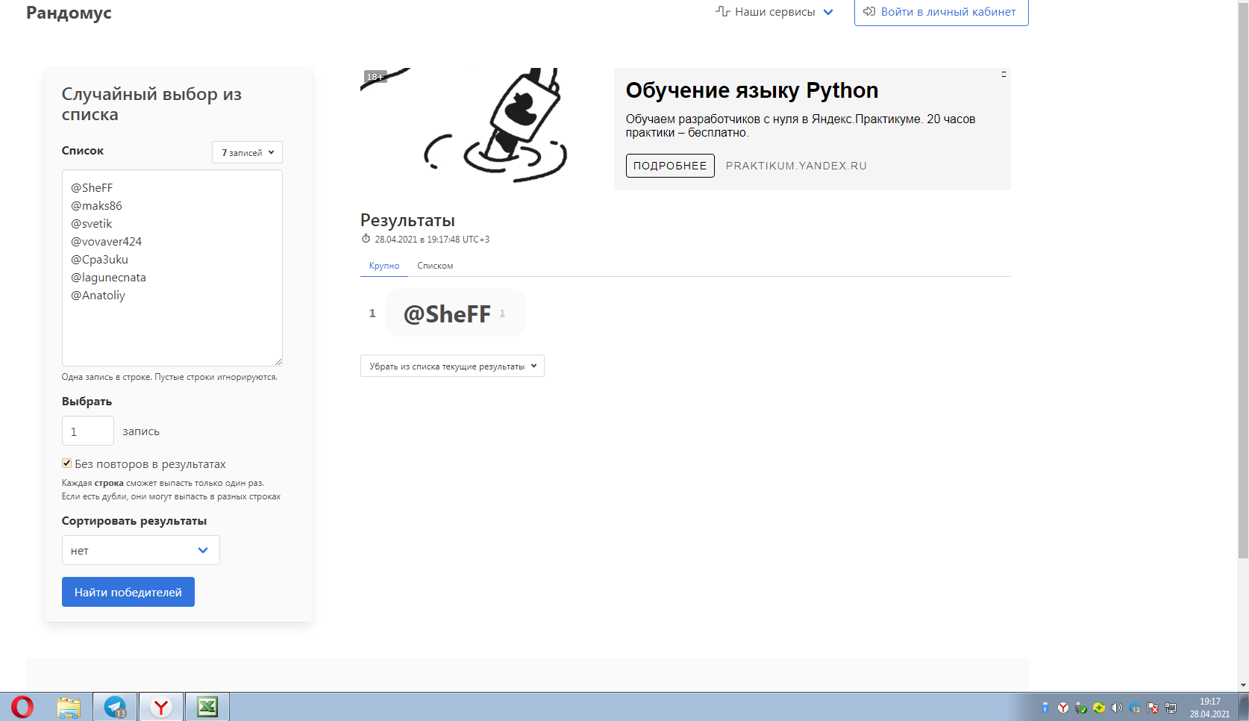
Task: Click the network connection tray icon
Action: click(x=1171, y=708)
